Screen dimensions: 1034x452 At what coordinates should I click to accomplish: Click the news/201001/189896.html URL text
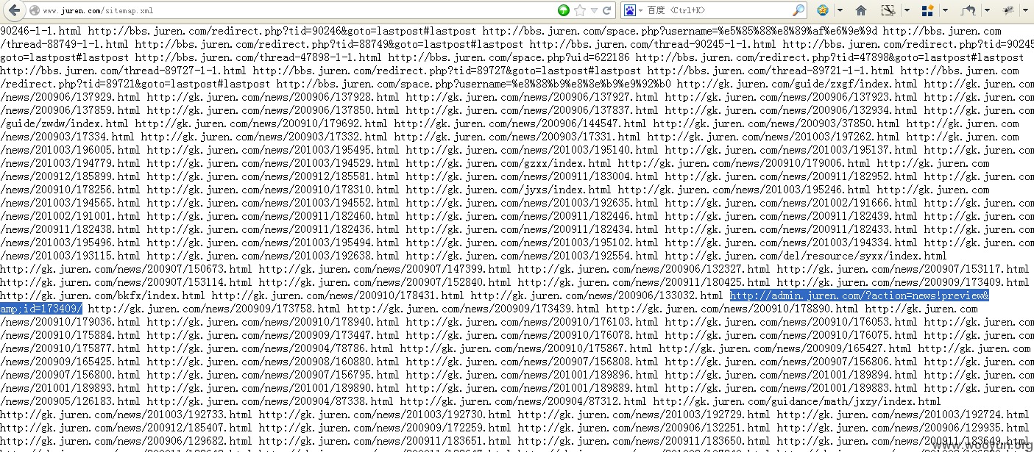point(532,375)
